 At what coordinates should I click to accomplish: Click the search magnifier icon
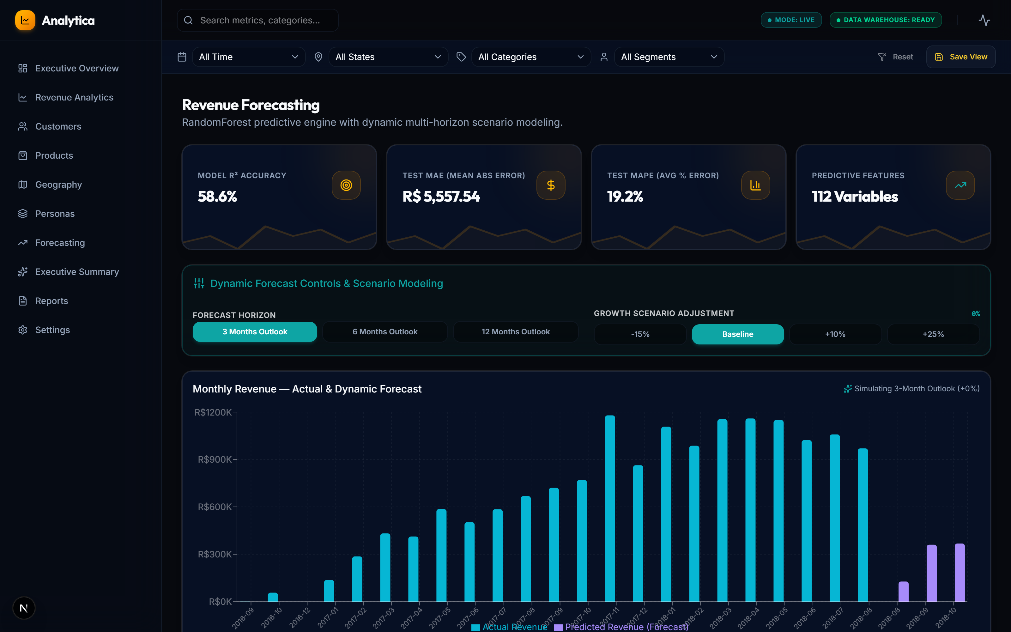pyautogui.click(x=188, y=20)
